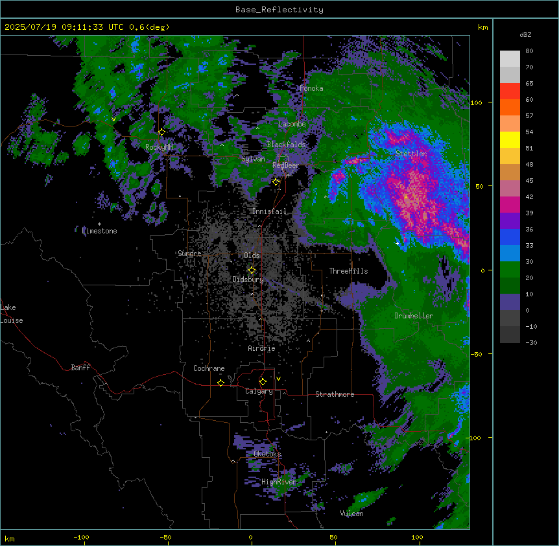559x546 pixels.
Task: Select the Ponoka label
Action: click(x=311, y=88)
